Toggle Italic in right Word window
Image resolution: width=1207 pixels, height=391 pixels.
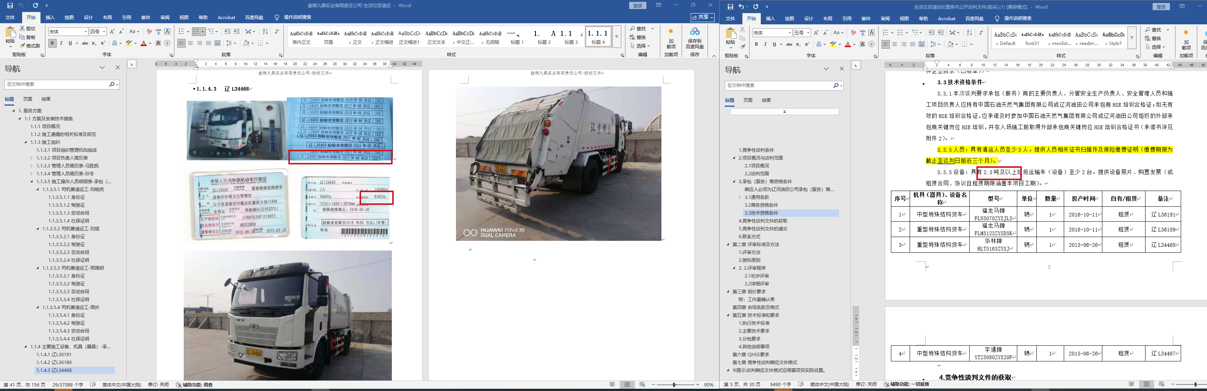(x=765, y=45)
